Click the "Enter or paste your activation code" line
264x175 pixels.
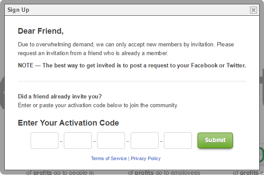98,105
